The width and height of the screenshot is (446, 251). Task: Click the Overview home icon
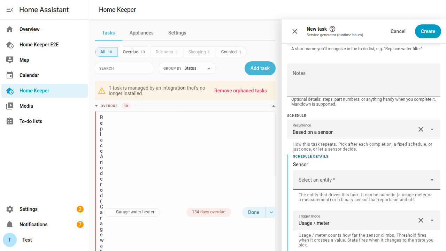10,29
